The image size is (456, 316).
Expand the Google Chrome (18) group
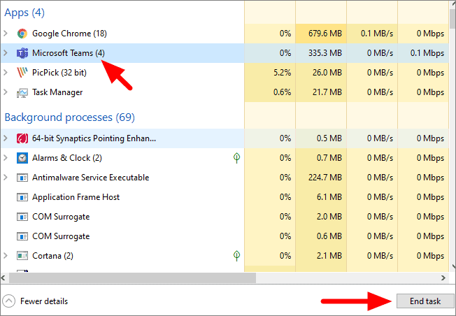click(x=5, y=34)
